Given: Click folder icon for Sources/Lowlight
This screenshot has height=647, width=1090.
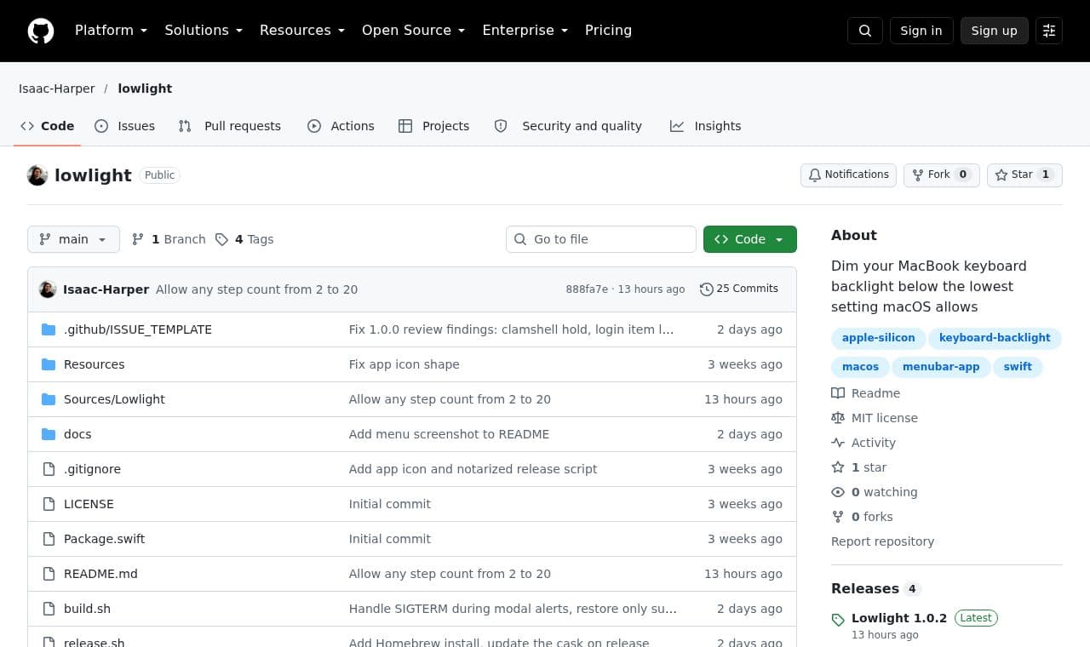Looking at the screenshot, I should click(x=49, y=399).
